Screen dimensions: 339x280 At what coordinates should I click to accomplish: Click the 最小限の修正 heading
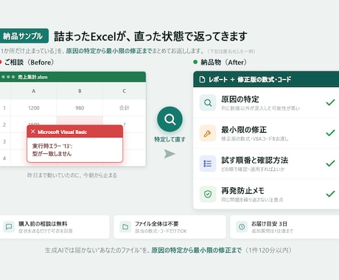click(244, 130)
